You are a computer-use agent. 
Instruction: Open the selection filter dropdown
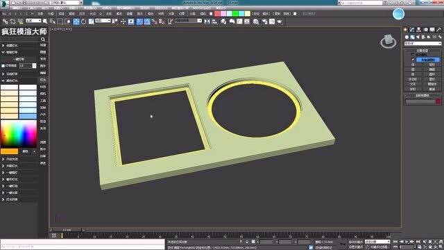click(33, 21)
